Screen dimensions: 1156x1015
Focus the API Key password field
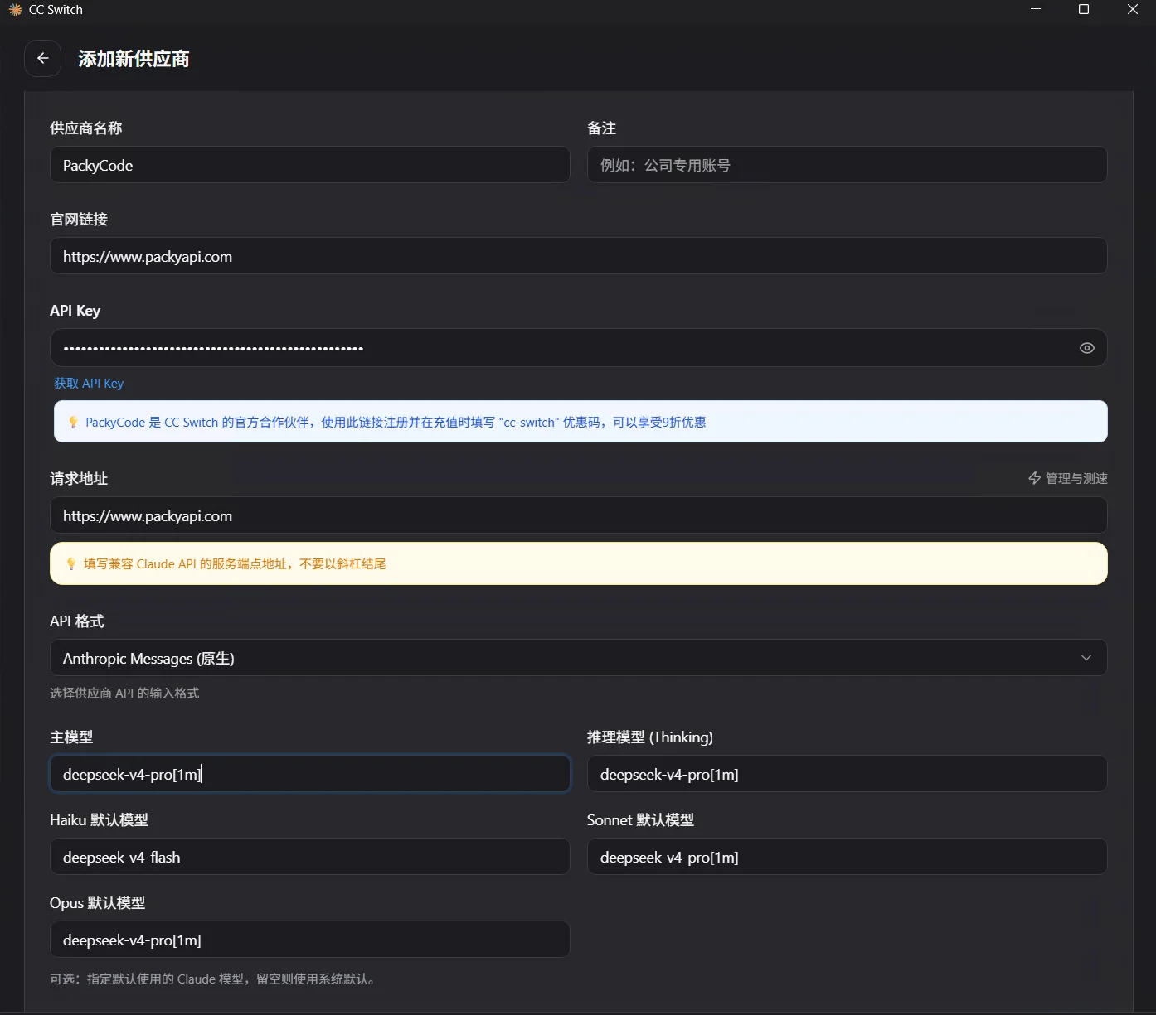578,348
